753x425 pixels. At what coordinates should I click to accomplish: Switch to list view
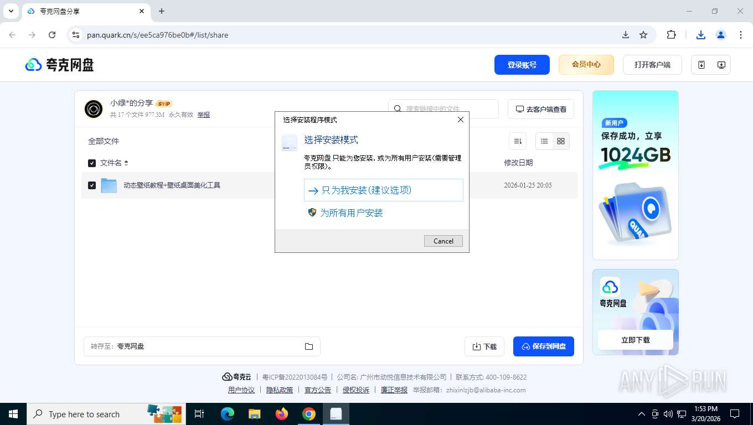click(544, 141)
